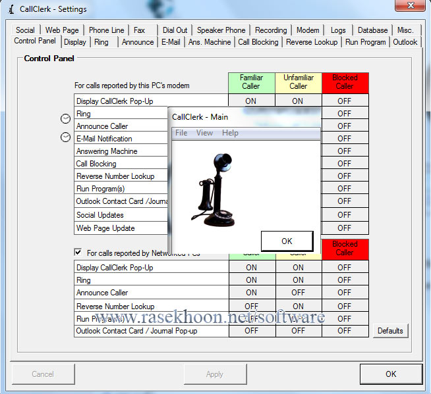Toggle modem Reverse Number Lookup for Blocked Caller
Viewport: 431px width, 394px height.
coord(345,176)
